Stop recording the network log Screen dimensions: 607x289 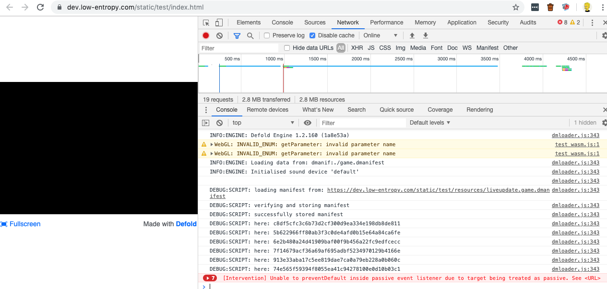pos(206,35)
